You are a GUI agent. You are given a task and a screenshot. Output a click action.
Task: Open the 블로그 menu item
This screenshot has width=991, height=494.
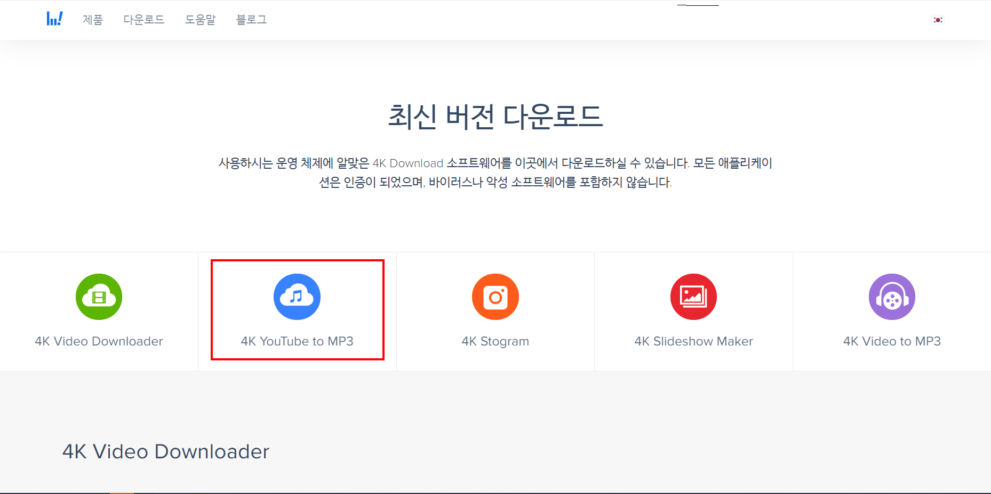point(252,20)
